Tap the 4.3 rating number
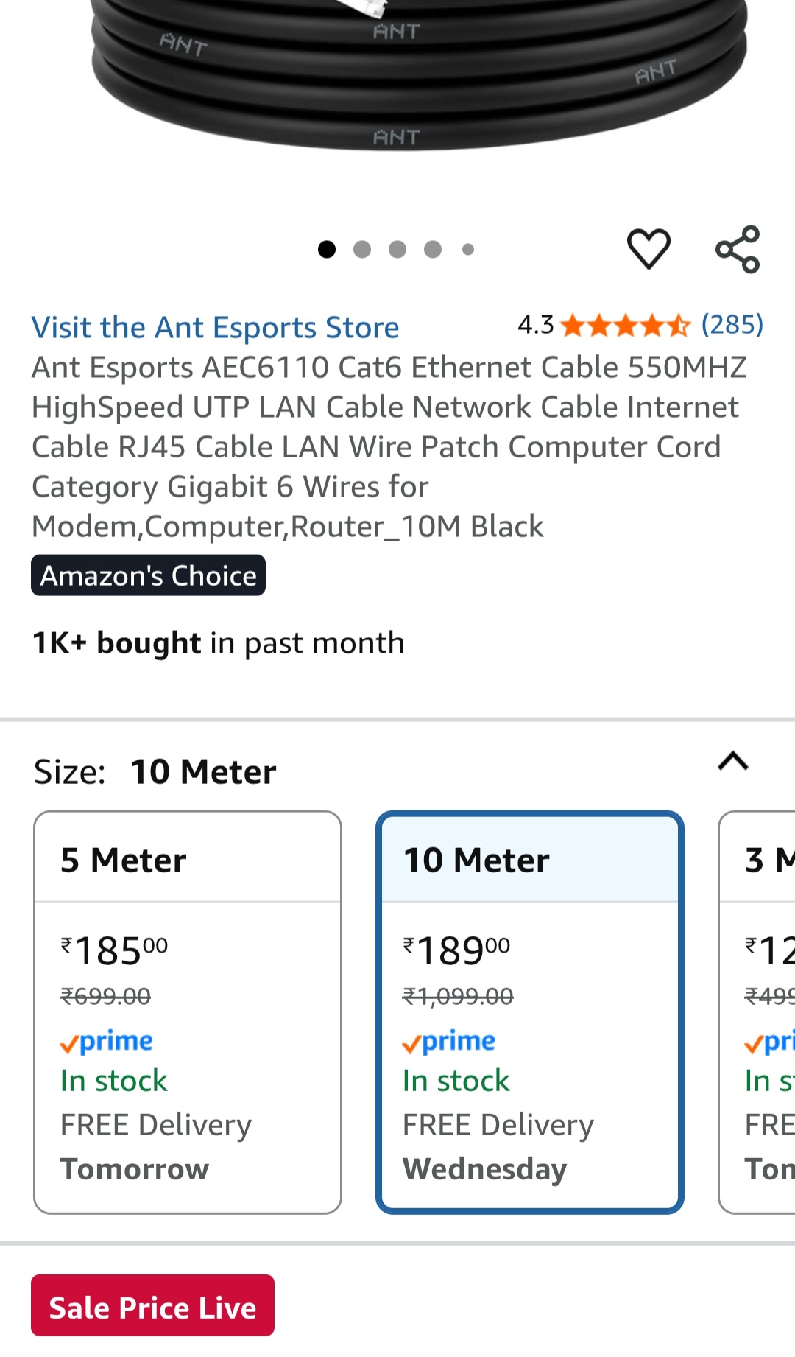 tap(535, 325)
